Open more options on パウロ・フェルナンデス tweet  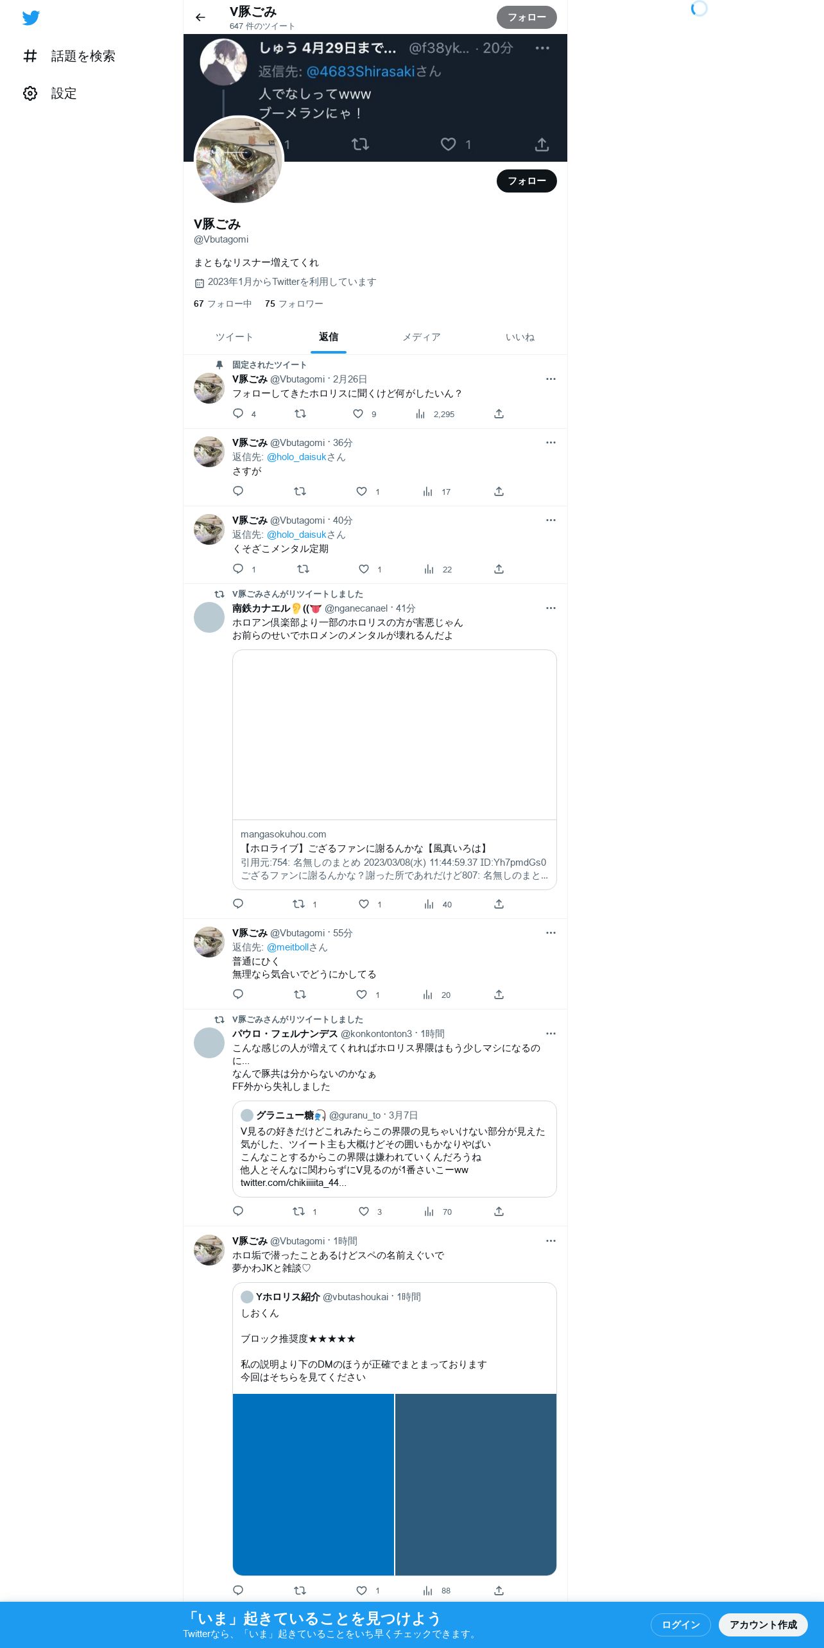551,1034
